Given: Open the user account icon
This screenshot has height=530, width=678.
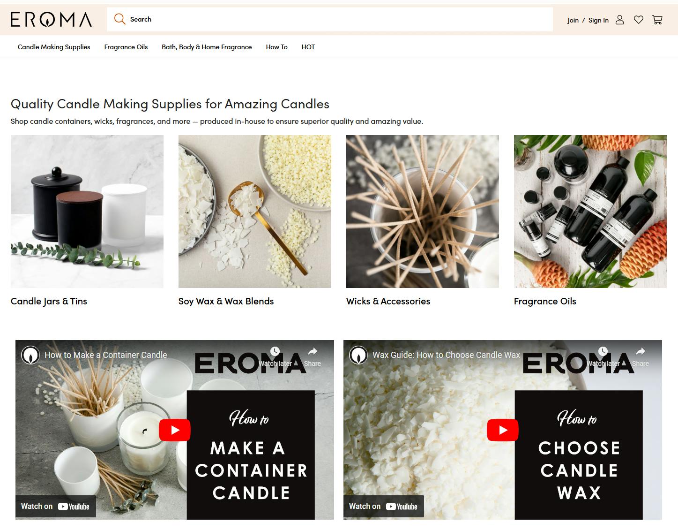Looking at the screenshot, I should (x=619, y=20).
